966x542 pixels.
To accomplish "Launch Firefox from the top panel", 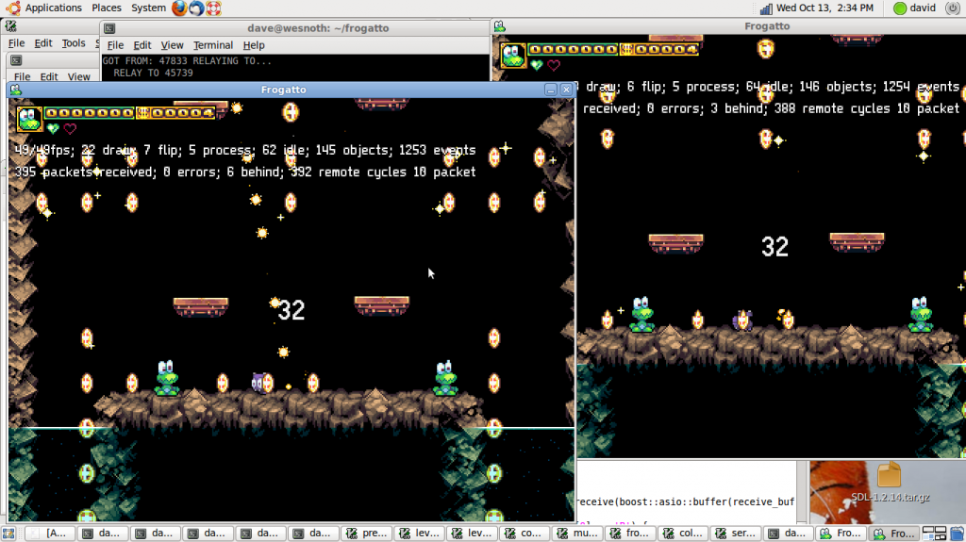I will pos(179,8).
